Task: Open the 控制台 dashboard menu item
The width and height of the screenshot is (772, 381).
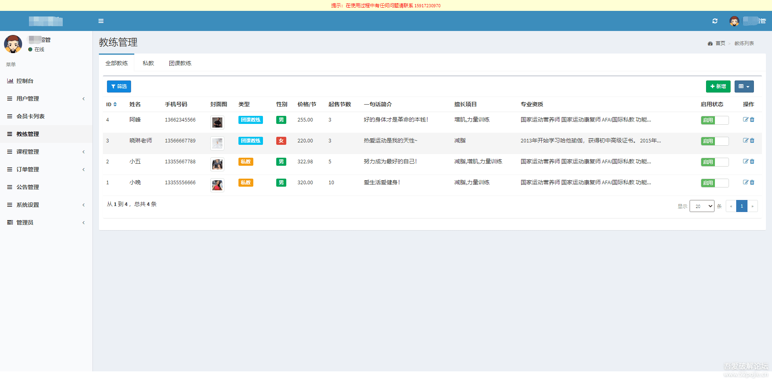Action: pyautogui.click(x=25, y=81)
